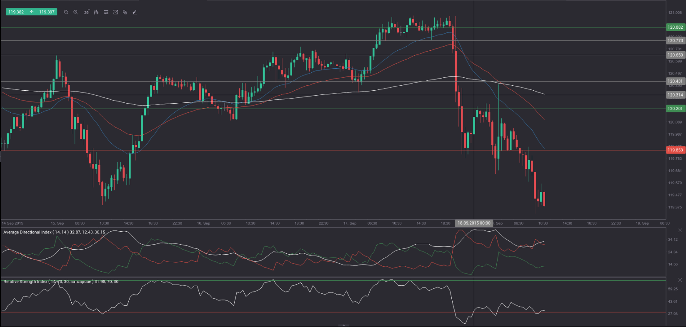Click the grey 120.650 price level tag

tap(675, 55)
